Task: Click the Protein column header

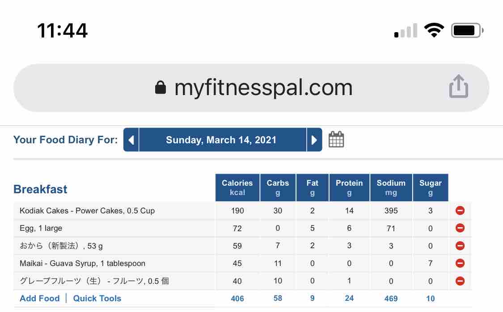Action: point(349,187)
